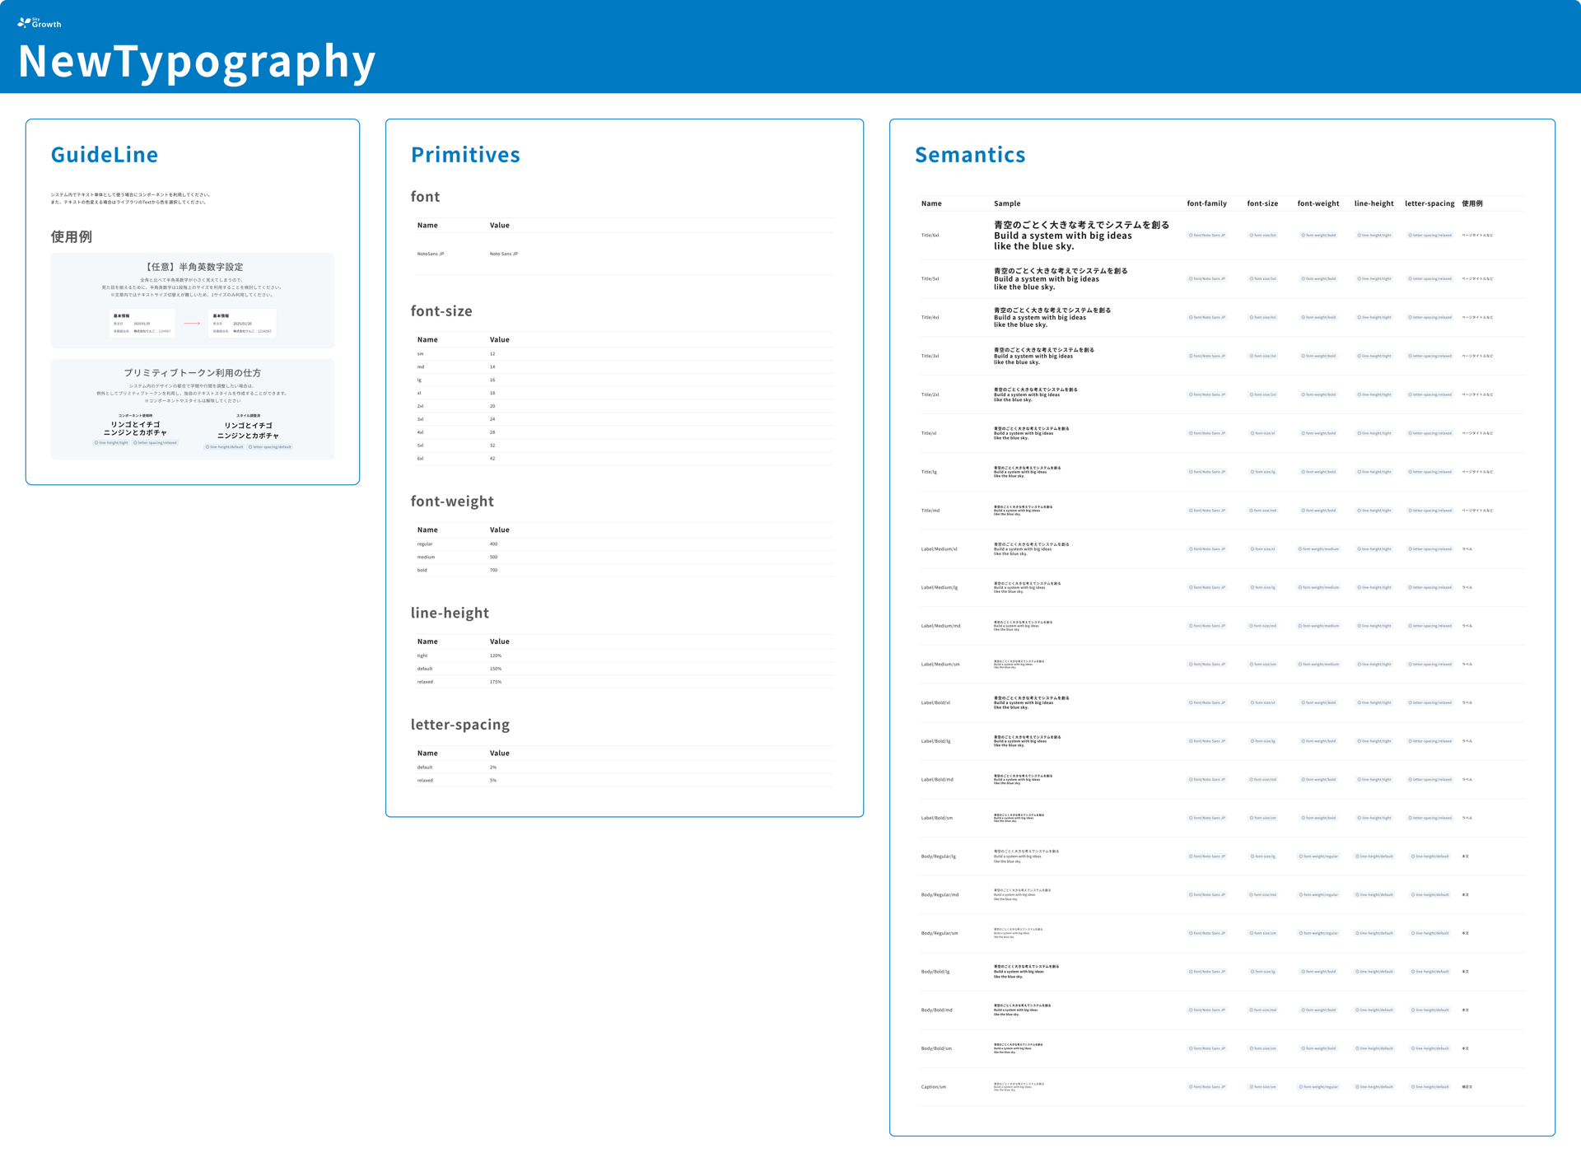Select the Primitives section heading

465,155
